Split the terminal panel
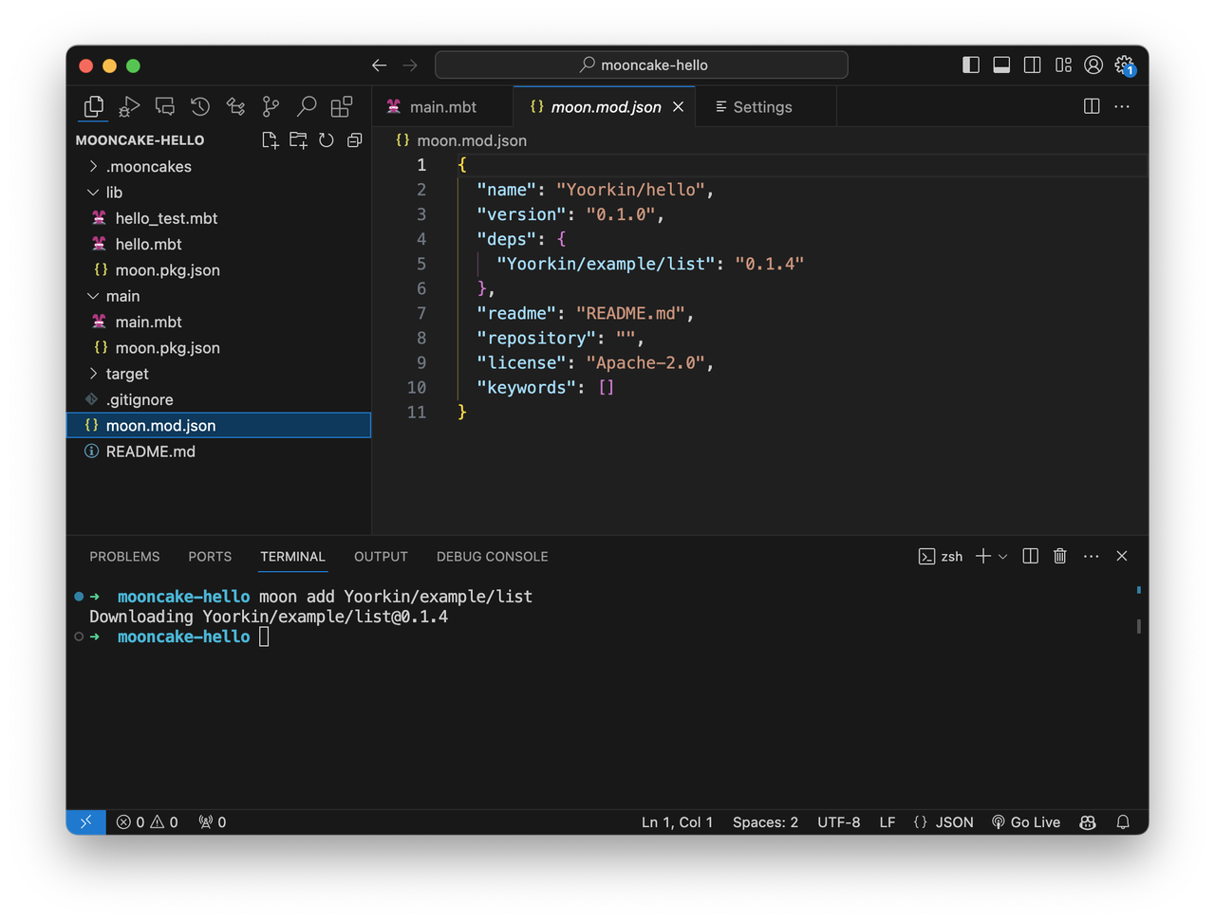 [x=1030, y=556]
